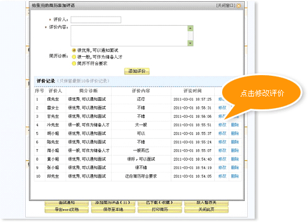Click the down arrow of 评价内容 scrollbar
This screenshot has height=223, width=308.
coord(190,43)
